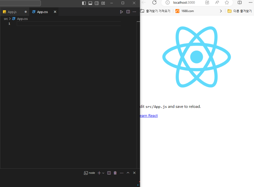This screenshot has width=254, height=187.
Task: Close the App.css tab
Action: (x=55, y=12)
